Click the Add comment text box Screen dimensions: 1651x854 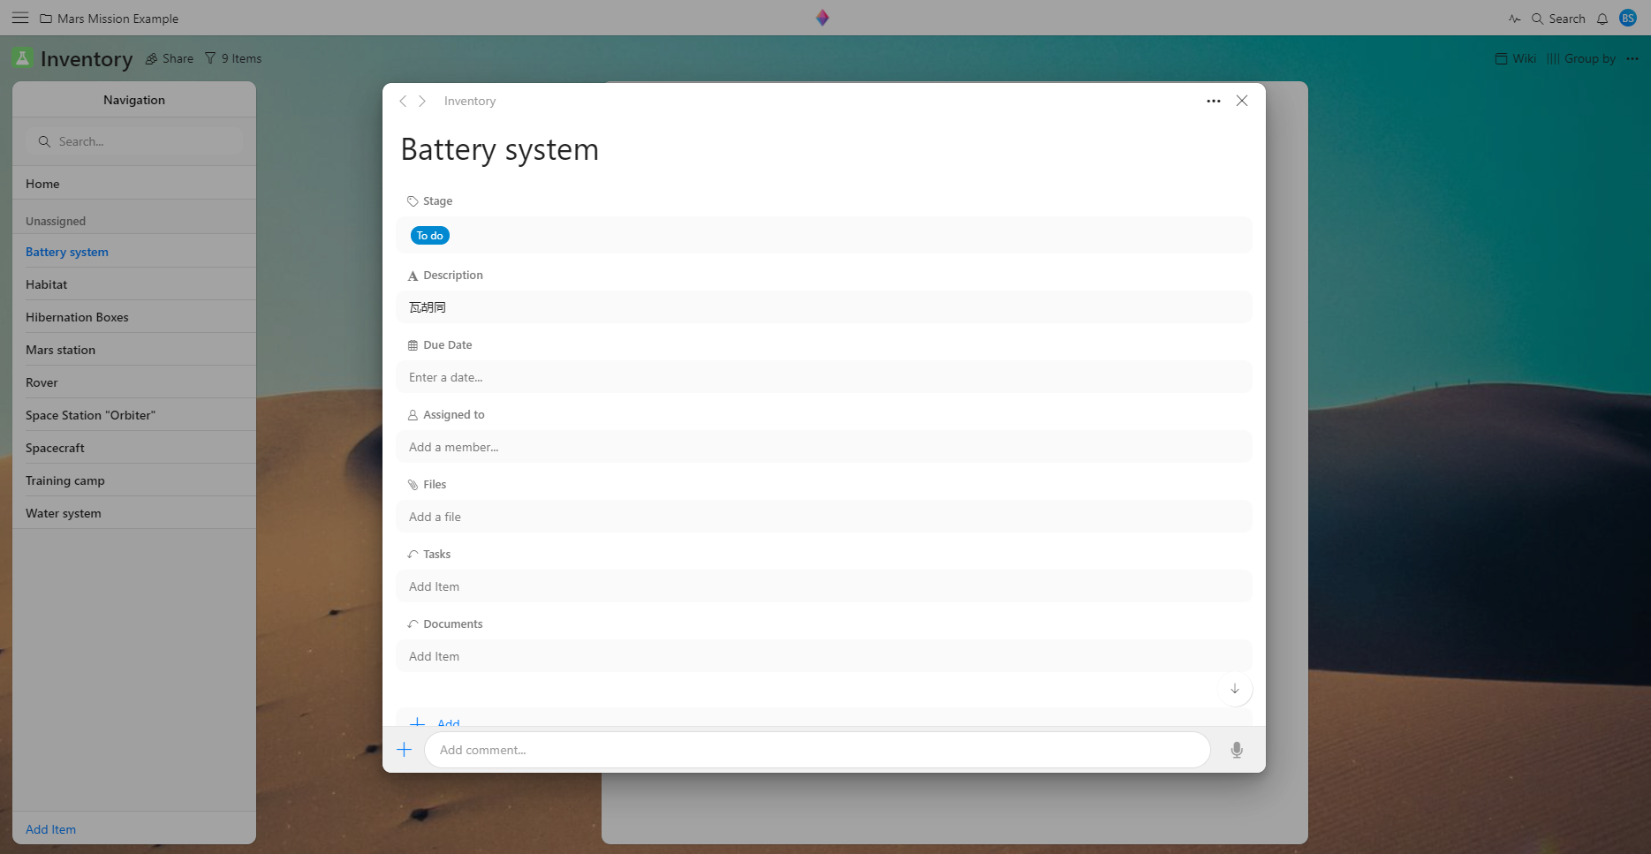pyautogui.click(x=817, y=750)
